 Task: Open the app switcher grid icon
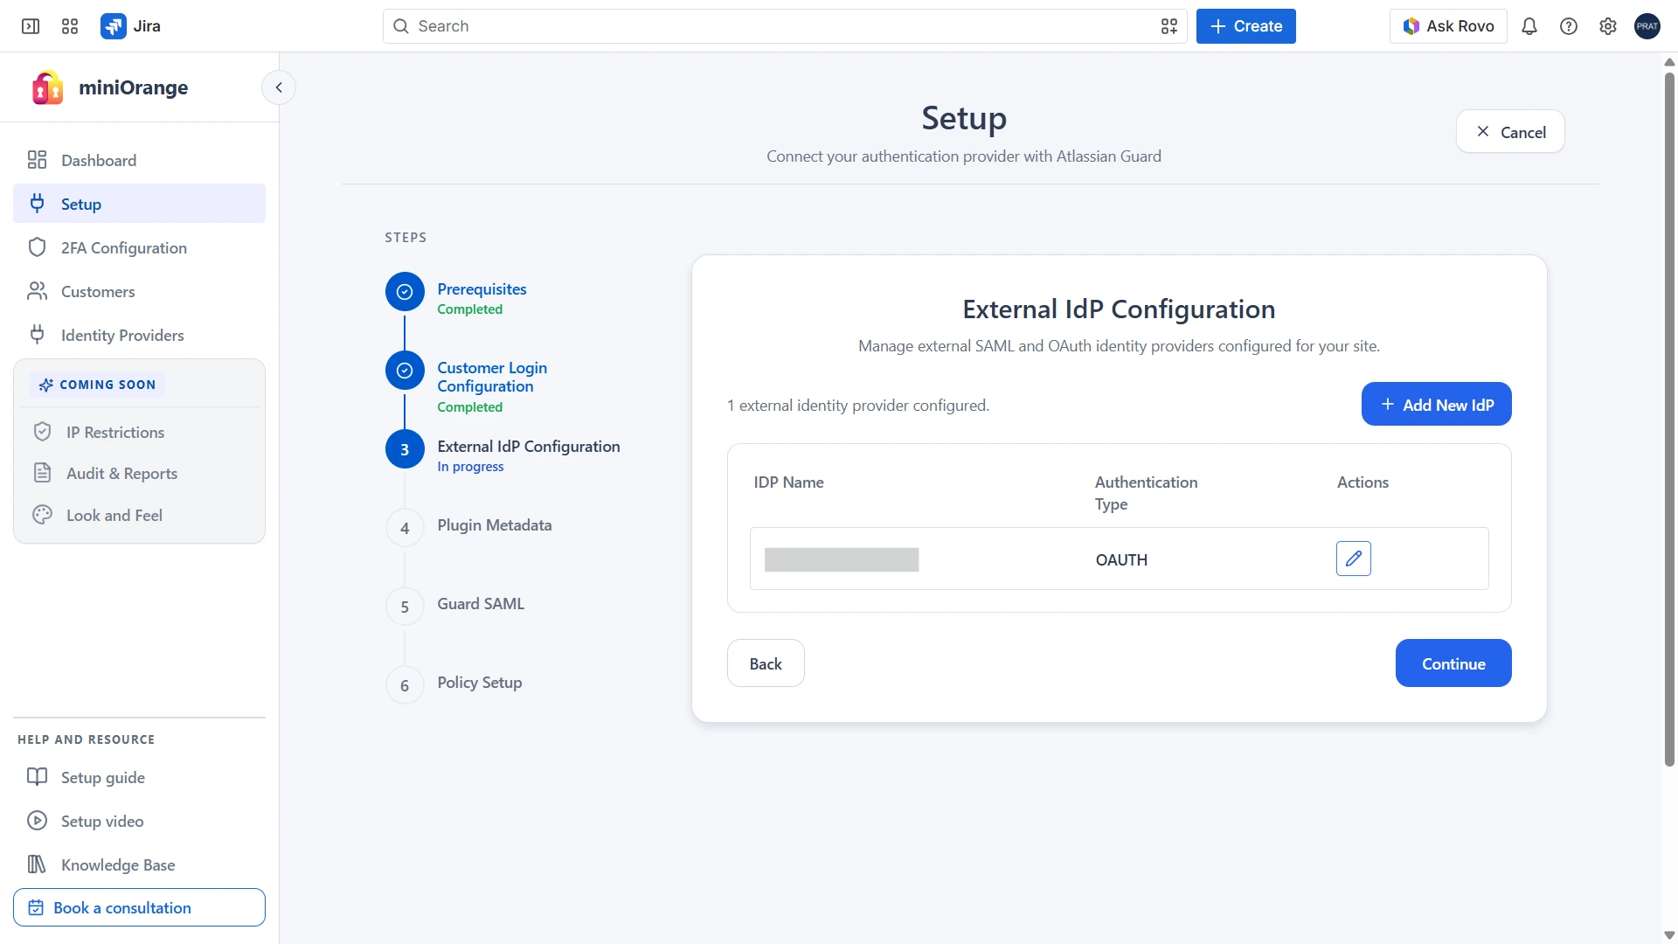[x=70, y=26]
